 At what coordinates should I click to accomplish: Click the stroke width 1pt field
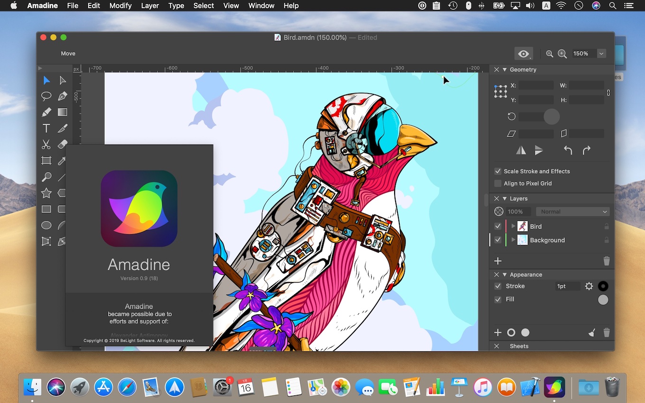coord(567,286)
